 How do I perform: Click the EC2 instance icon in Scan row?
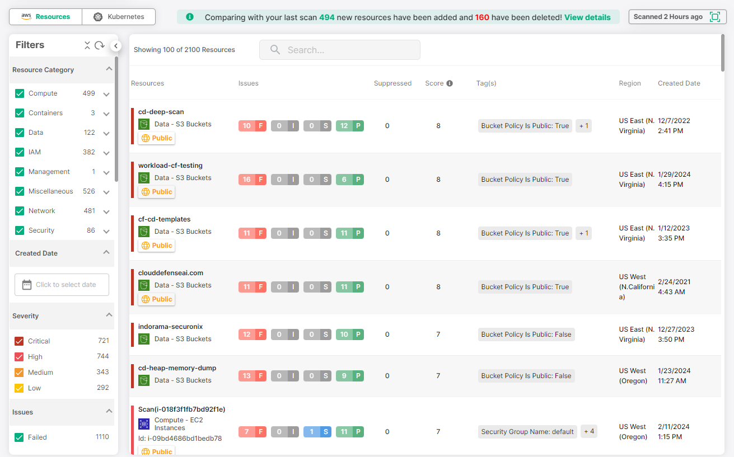pyautogui.click(x=144, y=424)
